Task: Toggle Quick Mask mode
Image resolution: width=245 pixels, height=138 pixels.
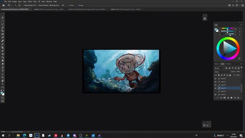Action: click(3, 98)
